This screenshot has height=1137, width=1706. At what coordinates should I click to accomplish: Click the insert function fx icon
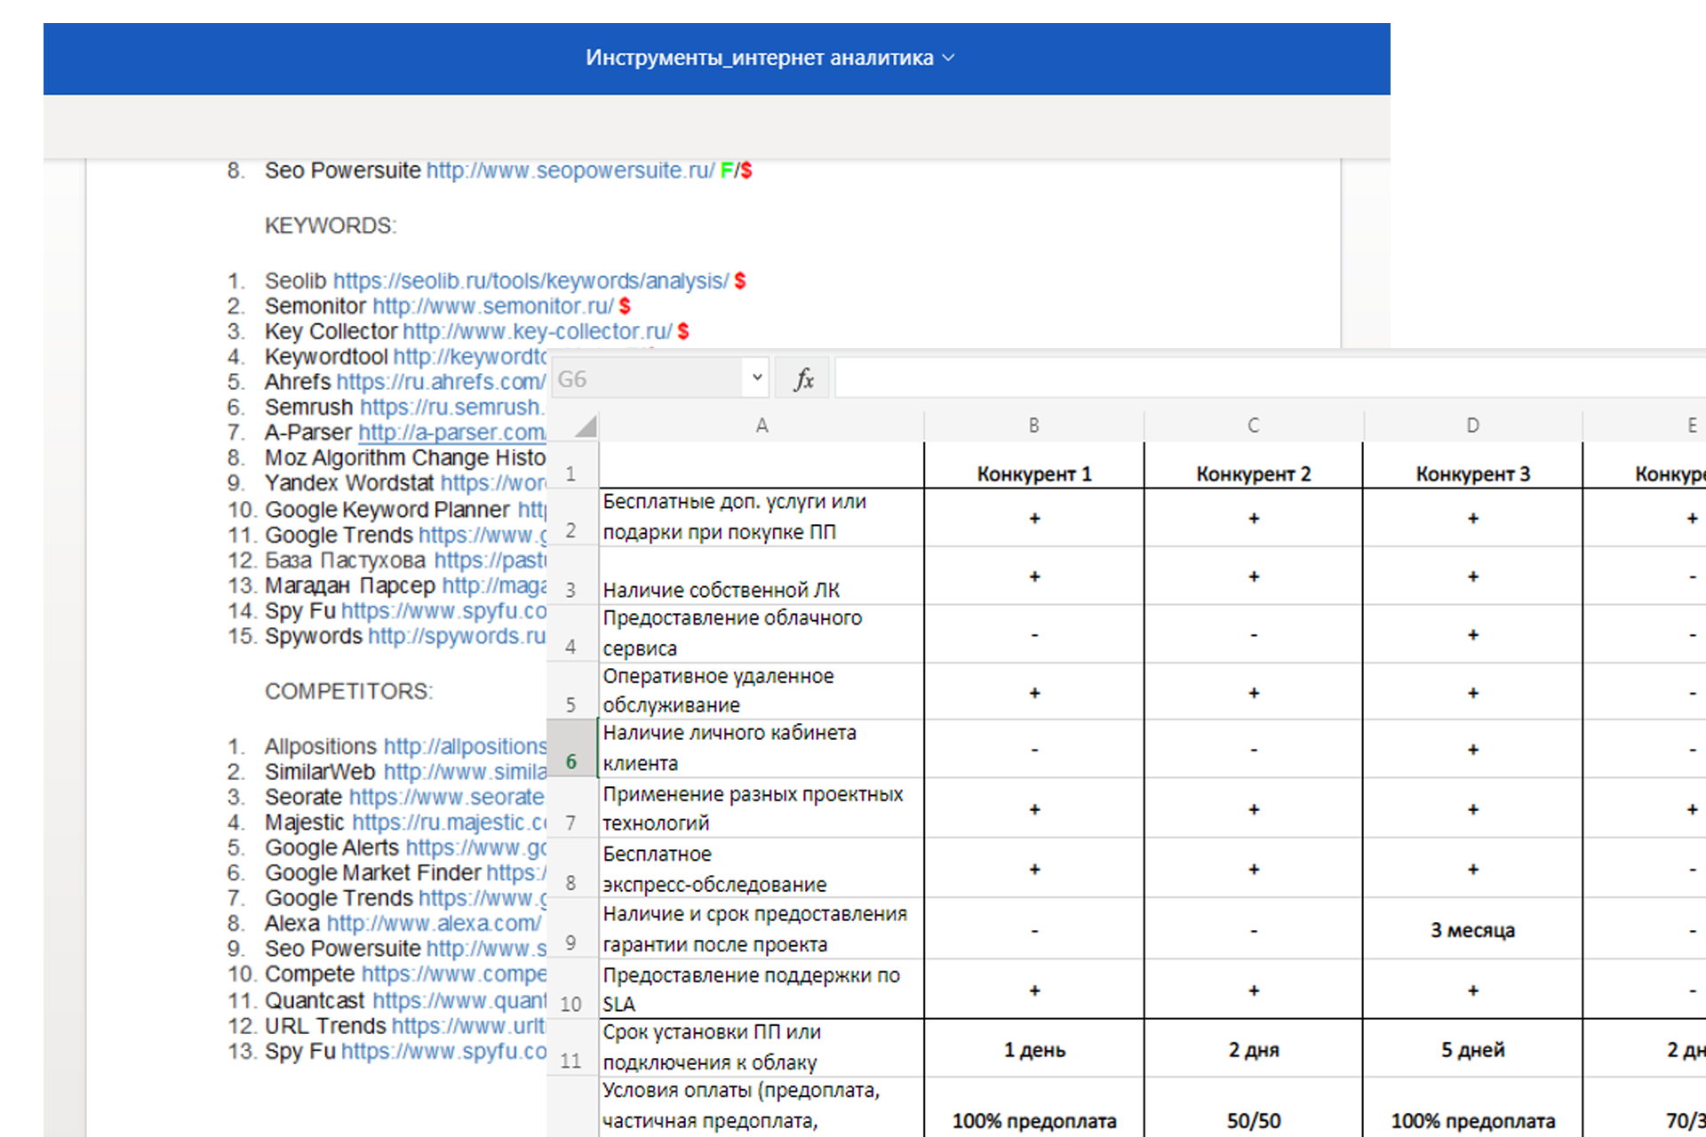[803, 379]
